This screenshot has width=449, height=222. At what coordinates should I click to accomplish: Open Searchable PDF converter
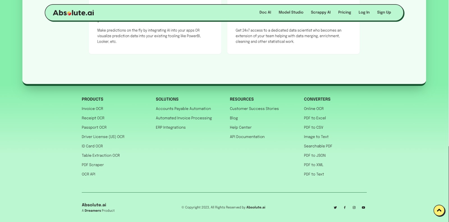point(318,146)
